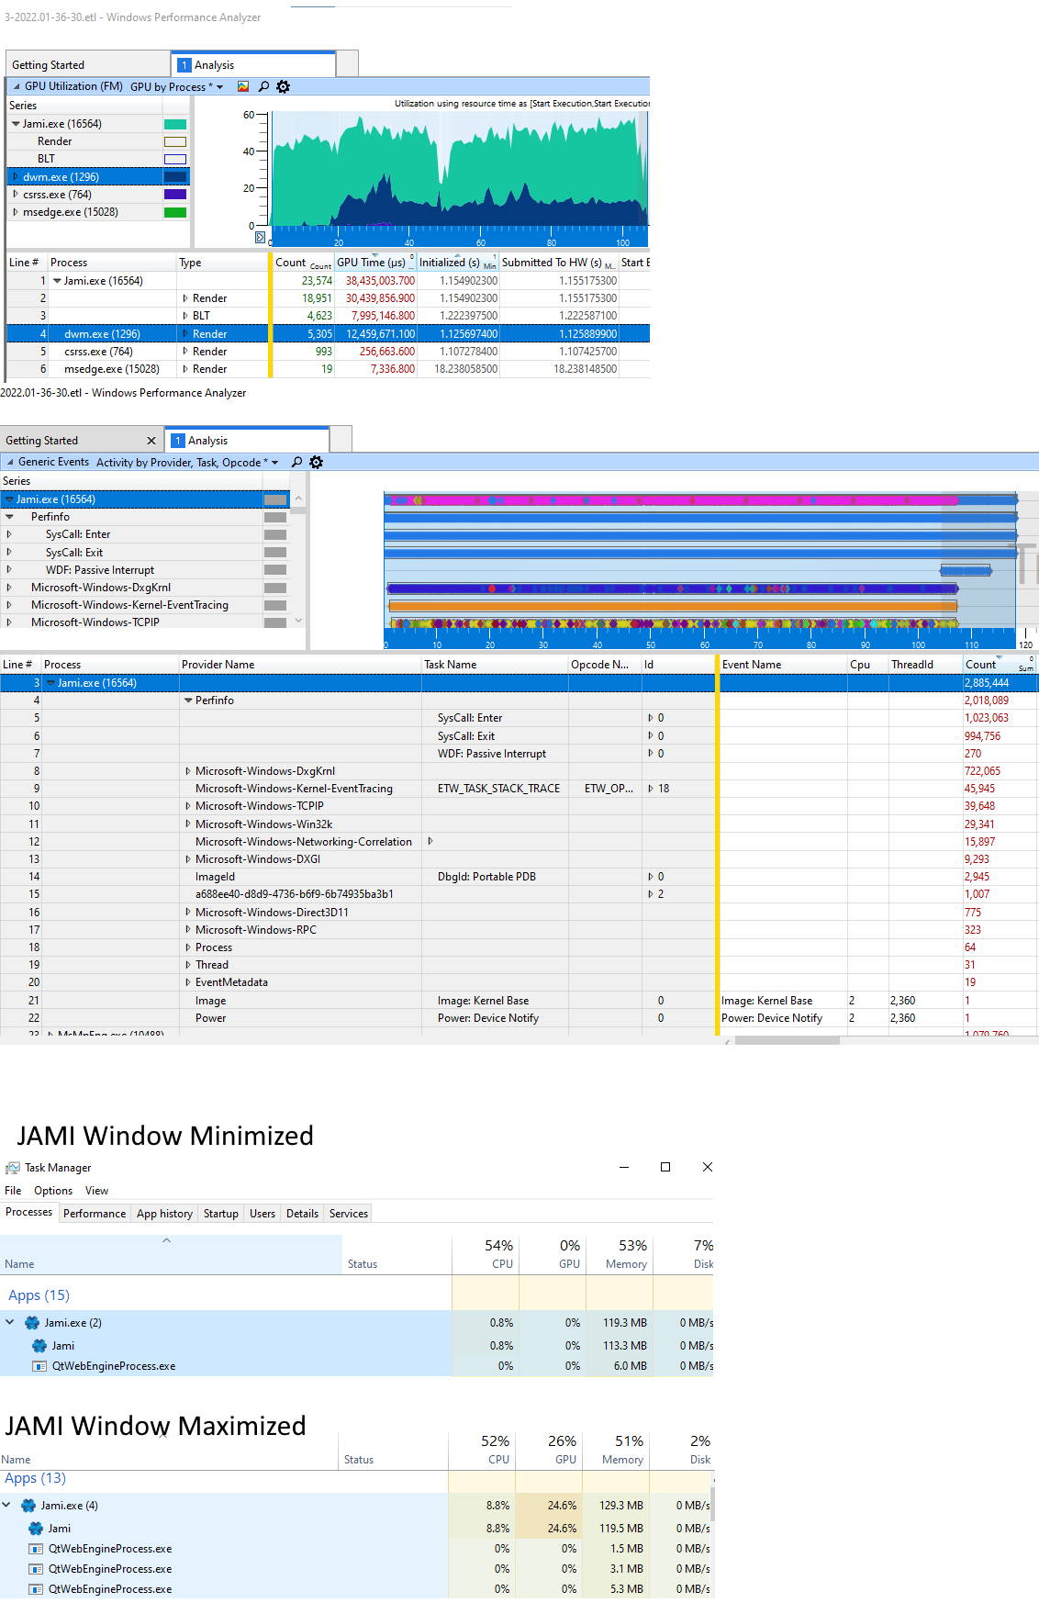The width and height of the screenshot is (1039, 1614).
Task: Click Jami.exe (4) icon in maximized list
Action: [x=28, y=1506]
